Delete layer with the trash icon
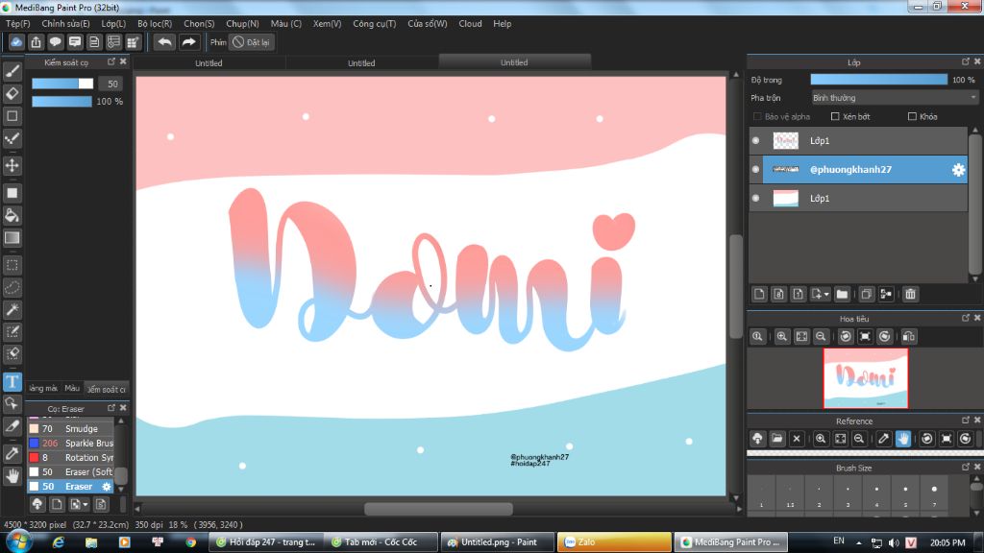Image resolution: width=984 pixels, height=553 pixels. click(x=911, y=294)
